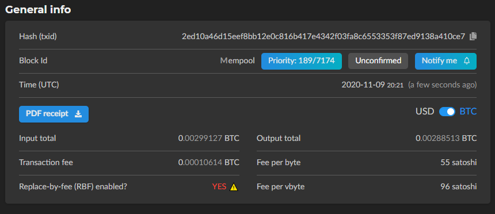Click the yellow RBF warning triangle icon
The width and height of the screenshot is (495, 214).
click(x=234, y=187)
